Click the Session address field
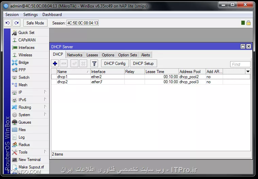This screenshot has height=179, width=258. [82, 23]
